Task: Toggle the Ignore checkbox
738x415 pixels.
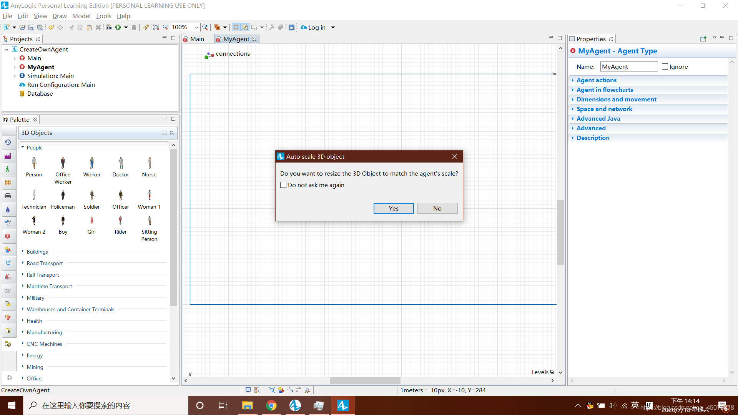Action: pos(665,66)
